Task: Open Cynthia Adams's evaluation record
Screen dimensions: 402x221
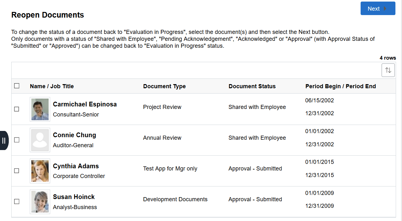Action: click(76, 166)
